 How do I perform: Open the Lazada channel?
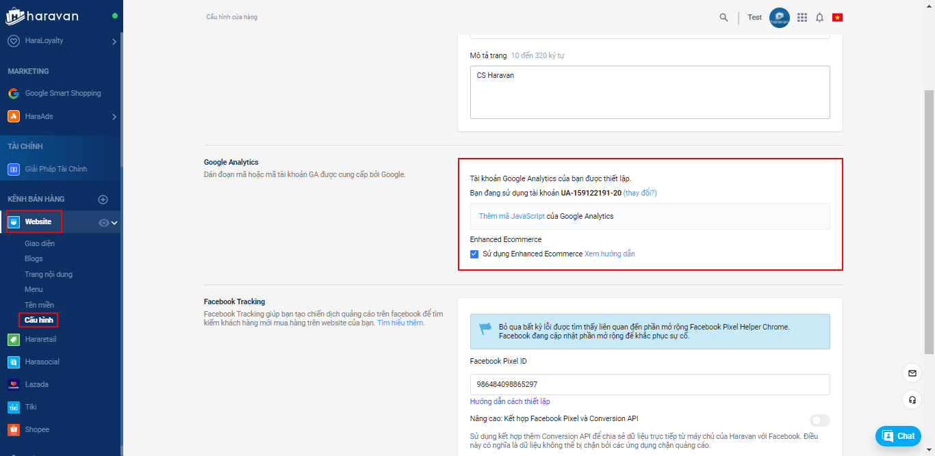[x=36, y=384]
